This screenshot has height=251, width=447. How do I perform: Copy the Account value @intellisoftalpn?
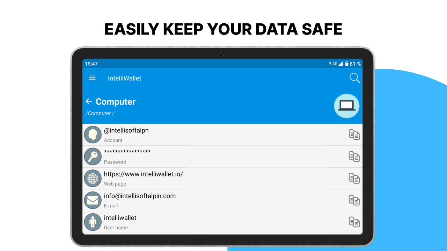click(x=354, y=135)
